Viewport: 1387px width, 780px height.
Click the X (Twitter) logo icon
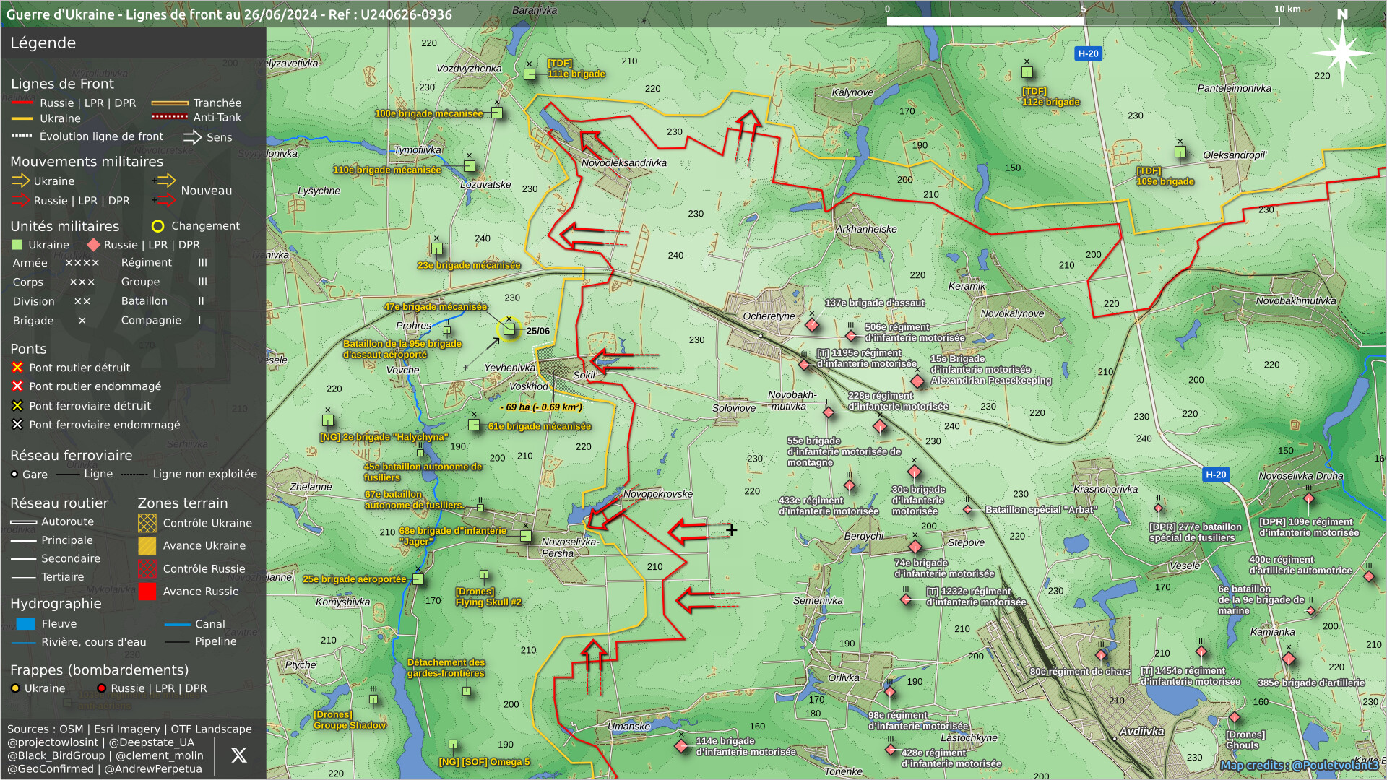(x=238, y=755)
